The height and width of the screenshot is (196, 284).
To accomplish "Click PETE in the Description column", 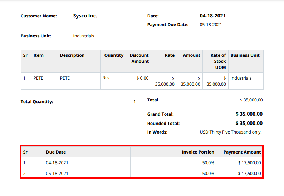I will 65,78.
